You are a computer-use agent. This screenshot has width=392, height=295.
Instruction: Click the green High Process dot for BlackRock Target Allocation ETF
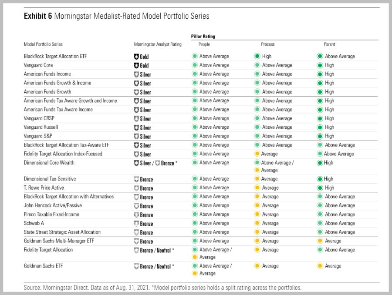click(257, 56)
